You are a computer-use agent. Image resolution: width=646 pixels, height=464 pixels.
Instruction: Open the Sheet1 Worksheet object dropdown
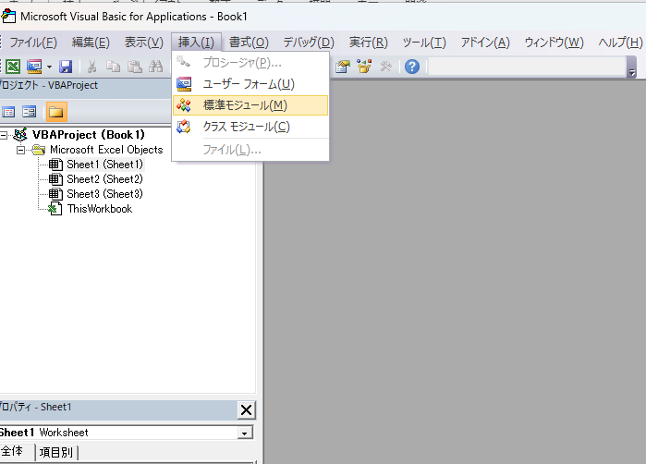tap(245, 433)
